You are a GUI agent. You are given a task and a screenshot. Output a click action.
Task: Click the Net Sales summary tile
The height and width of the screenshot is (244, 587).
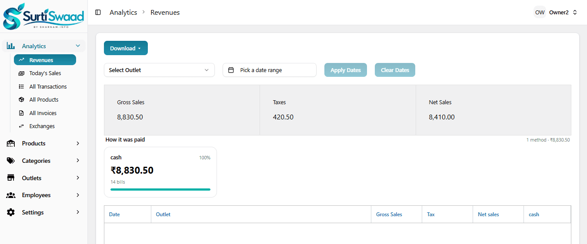(494, 110)
